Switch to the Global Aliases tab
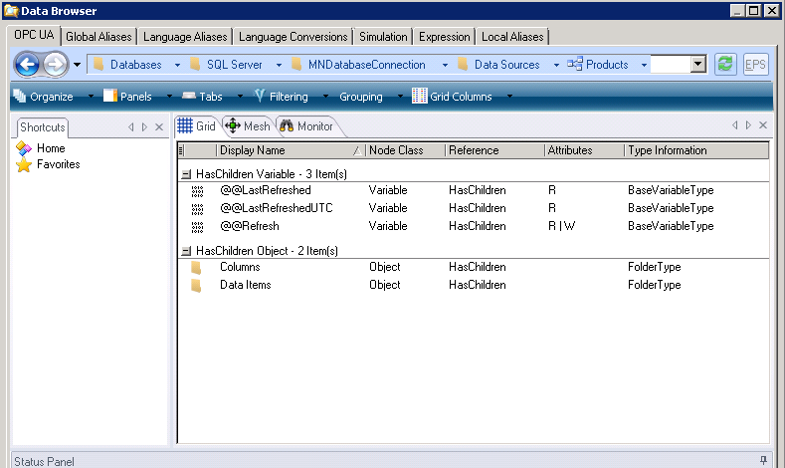785x468 pixels. point(100,37)
